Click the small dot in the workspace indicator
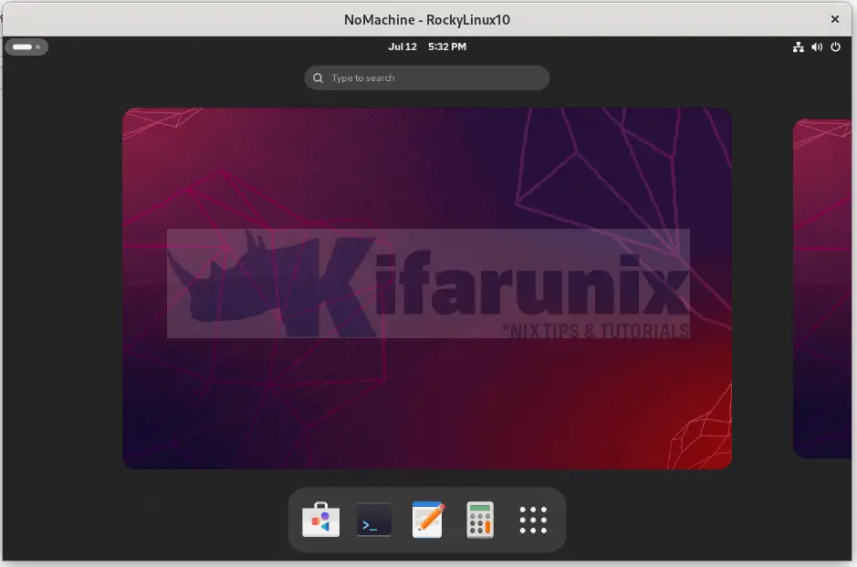 point(37,47)
